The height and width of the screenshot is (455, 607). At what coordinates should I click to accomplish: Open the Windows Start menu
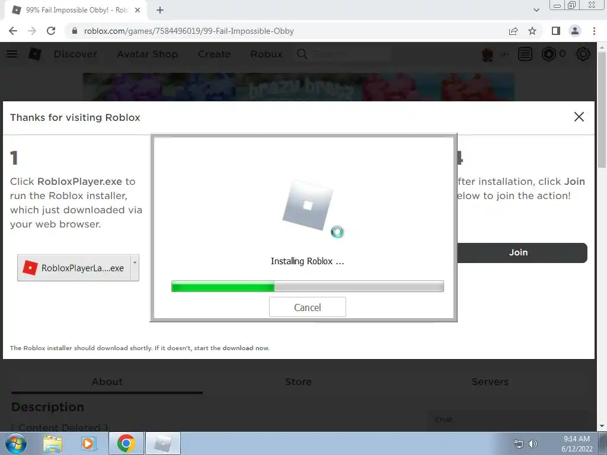point(16,443)
